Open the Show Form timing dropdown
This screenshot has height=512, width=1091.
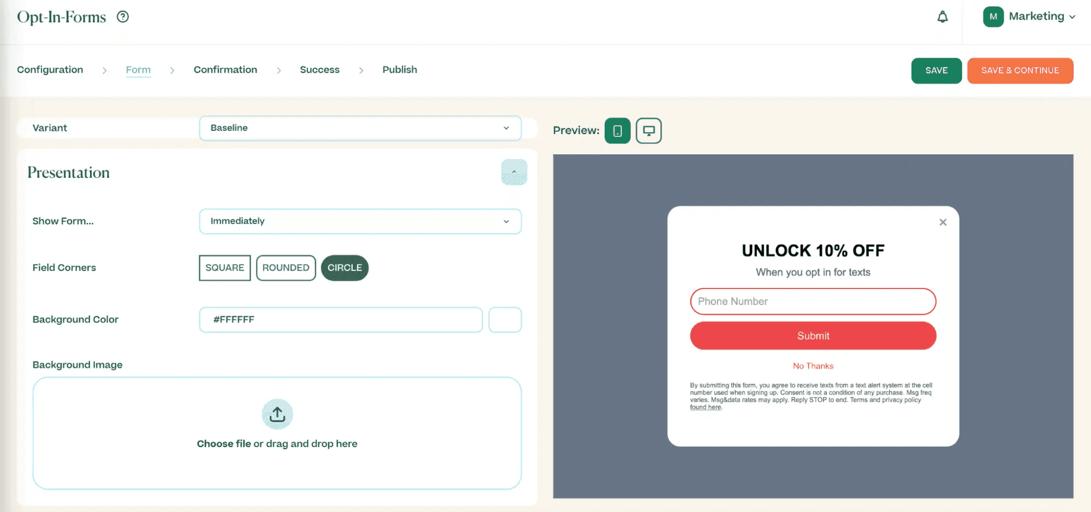360,221
